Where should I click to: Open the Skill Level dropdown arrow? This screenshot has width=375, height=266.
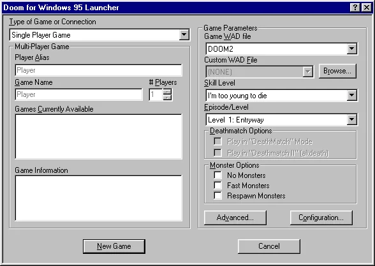351,96
